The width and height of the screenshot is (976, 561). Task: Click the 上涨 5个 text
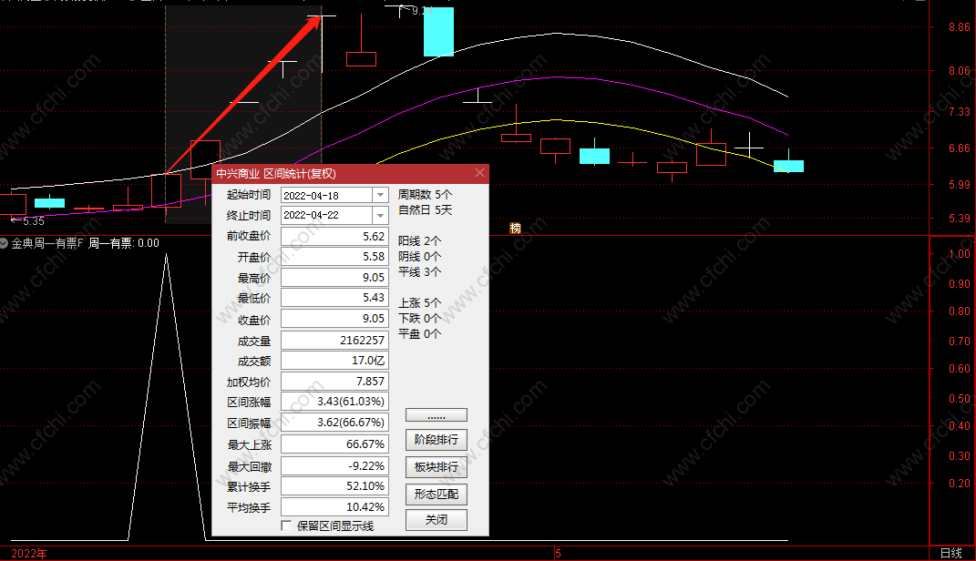point(419,303)
